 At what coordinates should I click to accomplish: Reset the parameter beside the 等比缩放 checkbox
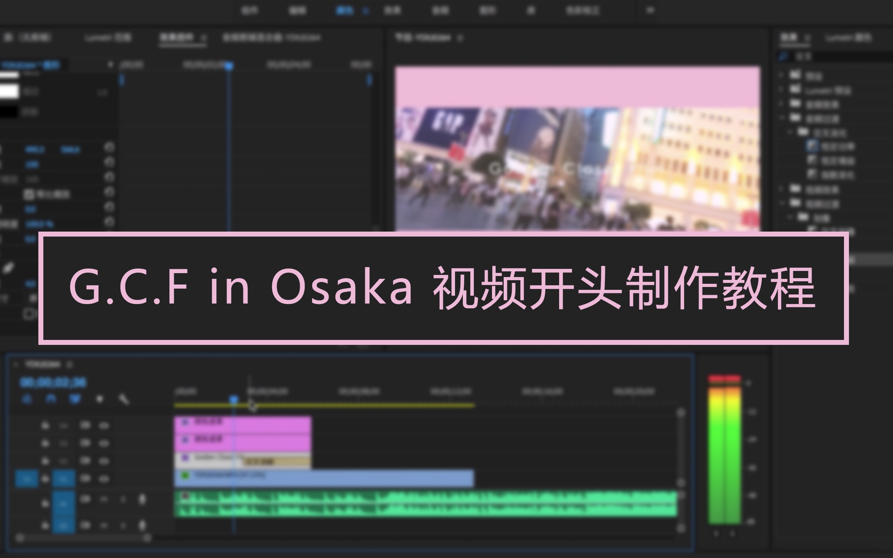click(x=109, y=192)
